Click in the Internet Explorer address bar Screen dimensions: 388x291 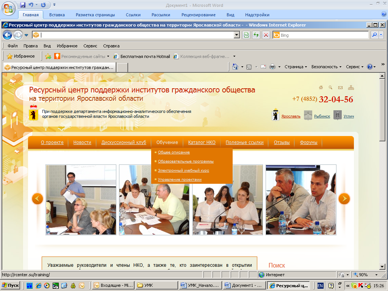137,35
